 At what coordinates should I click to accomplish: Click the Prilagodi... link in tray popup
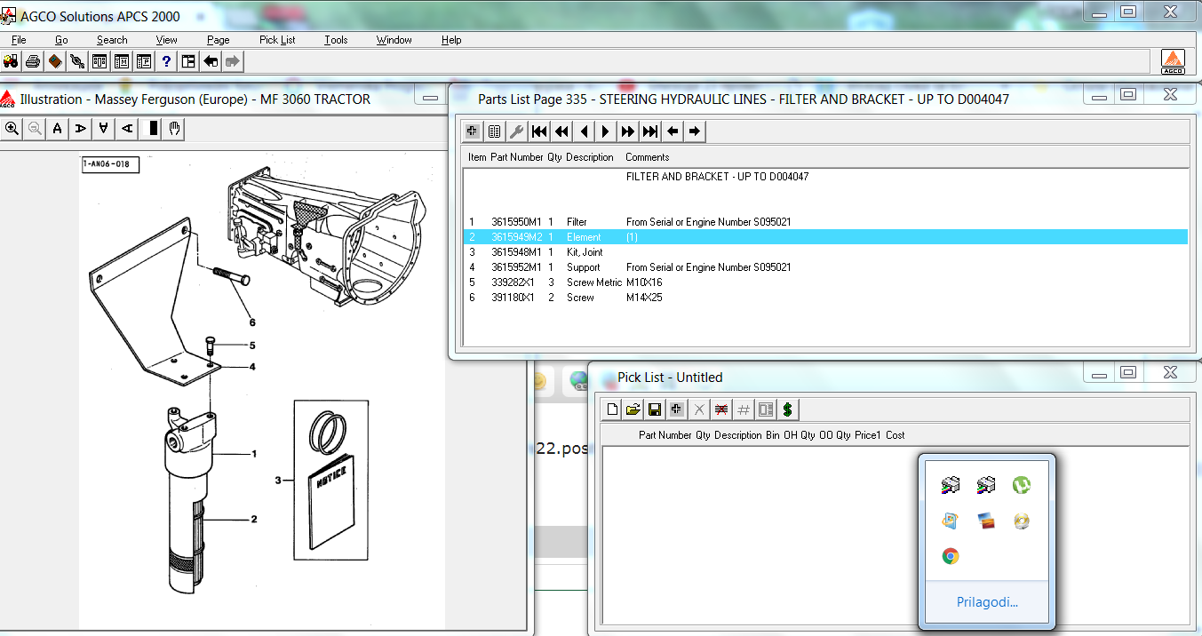pyautogui.click(x=987, y=602)
